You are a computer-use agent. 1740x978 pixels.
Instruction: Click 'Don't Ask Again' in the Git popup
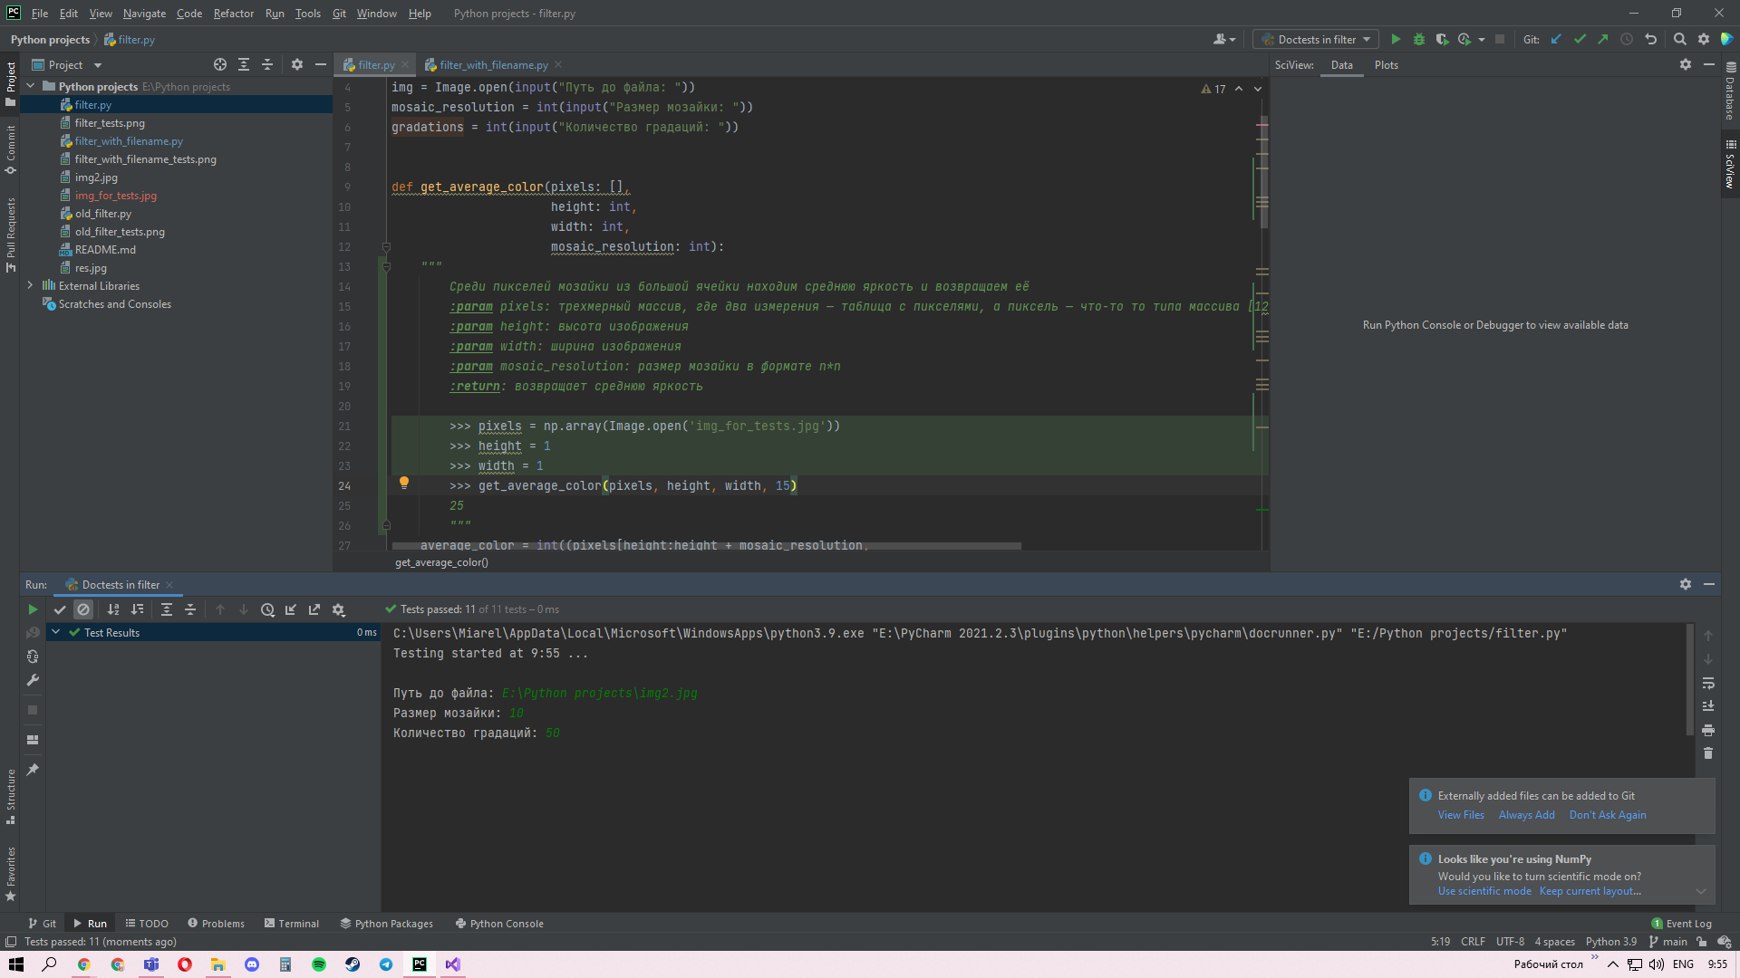point(1607,814)
